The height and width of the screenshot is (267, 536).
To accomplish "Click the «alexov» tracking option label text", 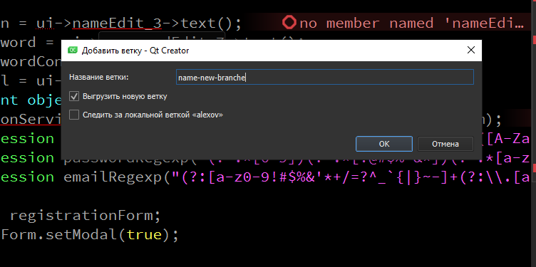I will [153, 115].
